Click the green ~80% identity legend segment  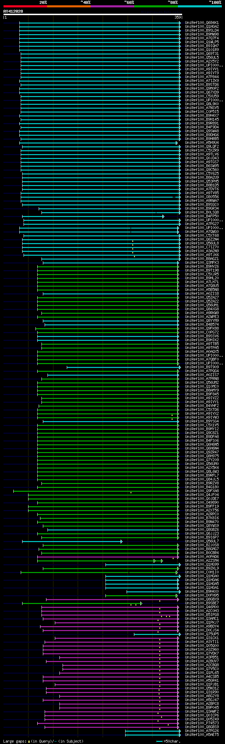[x=156, y=6]
